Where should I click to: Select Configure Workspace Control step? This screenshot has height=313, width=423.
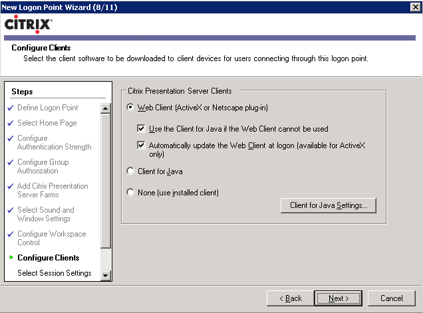tap(51, 238)
